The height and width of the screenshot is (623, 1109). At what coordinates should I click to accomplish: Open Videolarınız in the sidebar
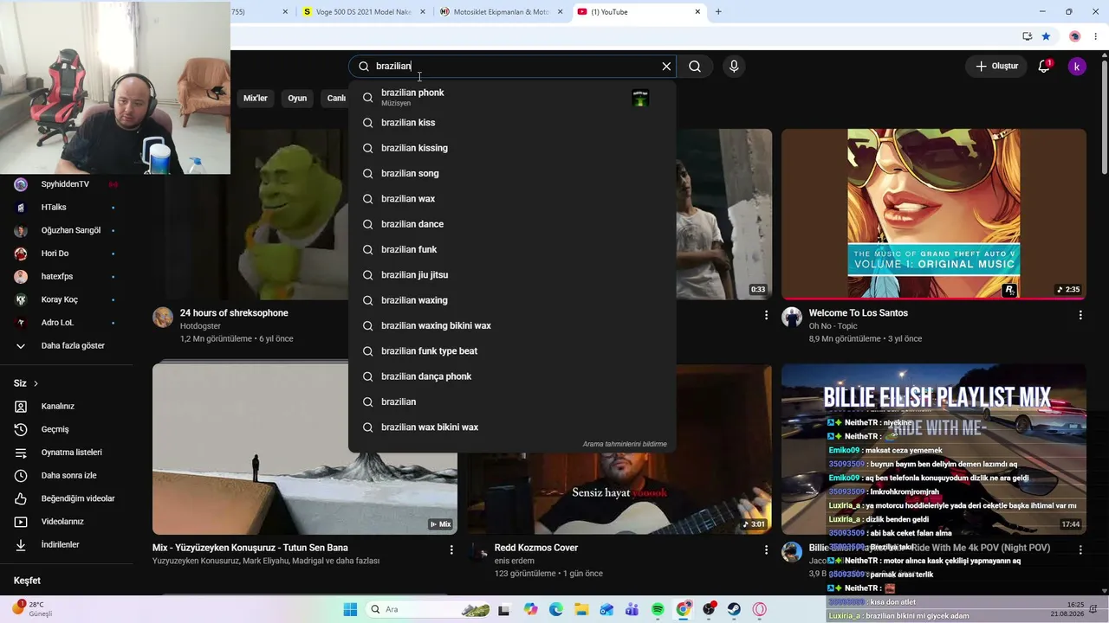[67, 522]
